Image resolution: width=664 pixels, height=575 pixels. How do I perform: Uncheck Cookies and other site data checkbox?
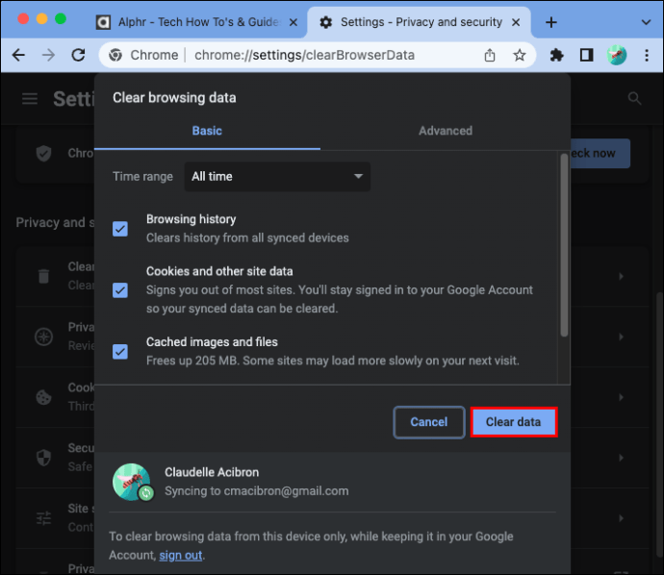[x=120, y=290]
